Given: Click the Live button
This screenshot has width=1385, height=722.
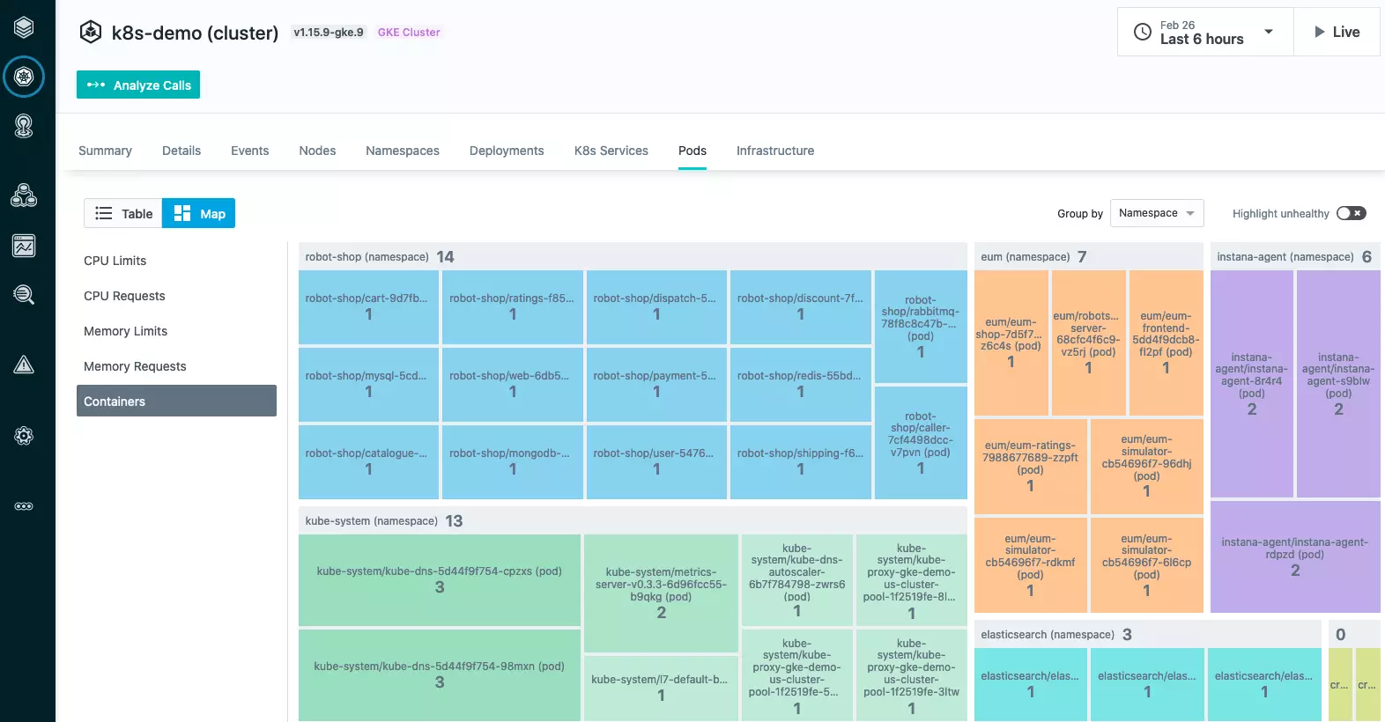Looking at the screenshot, I should coord(1337,32).
